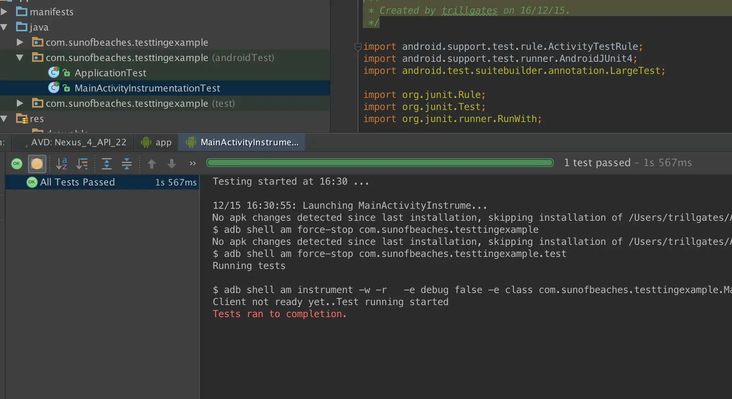The image size is (732, 399).
Task: Switch to the app run tab
Action: [x=156, y=142]
